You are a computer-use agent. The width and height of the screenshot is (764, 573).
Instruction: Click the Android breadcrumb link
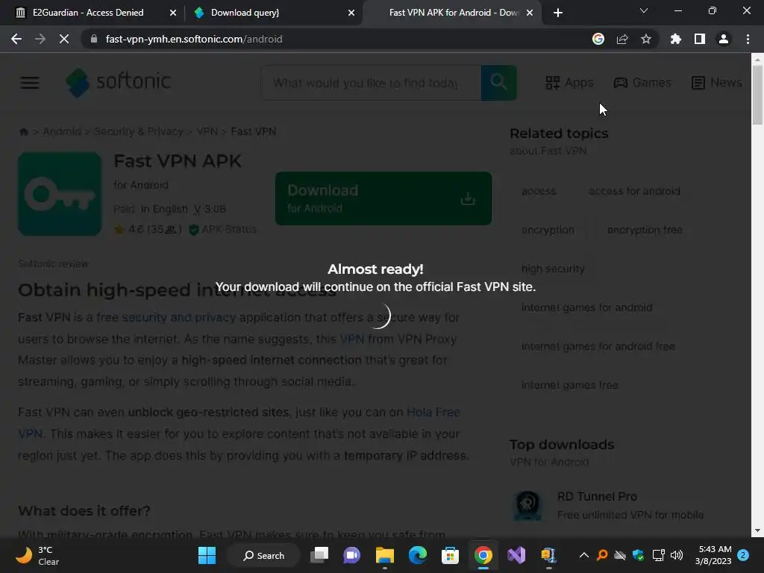coord(62,131)
